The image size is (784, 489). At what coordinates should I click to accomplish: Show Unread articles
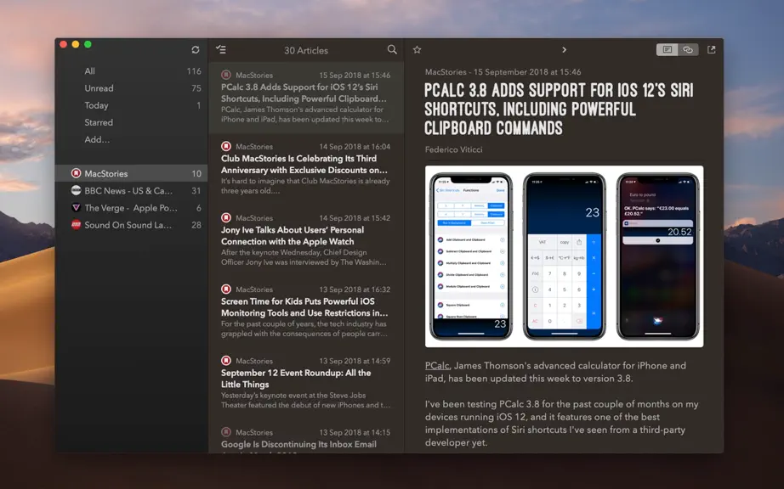click(x=131, y=87)
